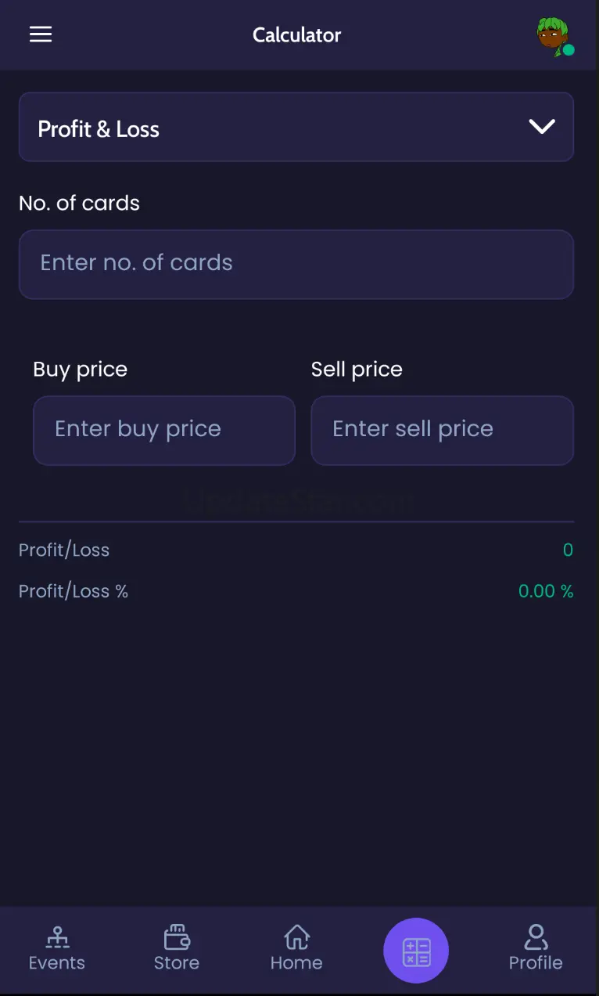Viewport: 599px width, 996px height.
Task: Open the Store wallet icon
Action: click(x=177, y=936)
